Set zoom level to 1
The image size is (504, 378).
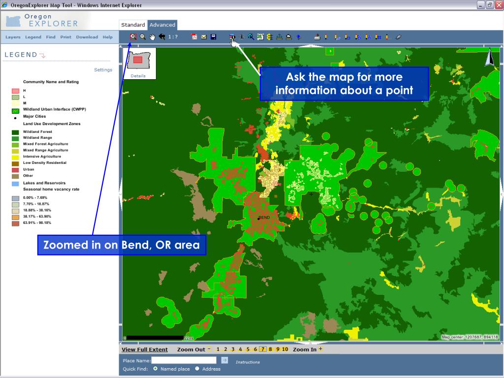point(218,349)
